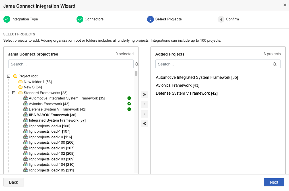Select Defense System V Framework [42] tree label
Screen dimensions: 289x191
(57, 109)
